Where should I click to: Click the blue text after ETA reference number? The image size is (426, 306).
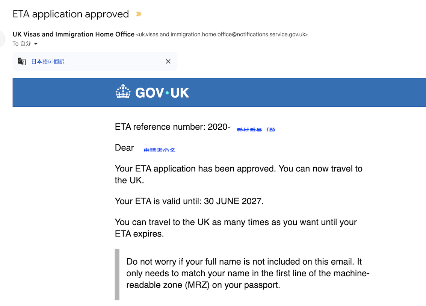tap(255, 129)
